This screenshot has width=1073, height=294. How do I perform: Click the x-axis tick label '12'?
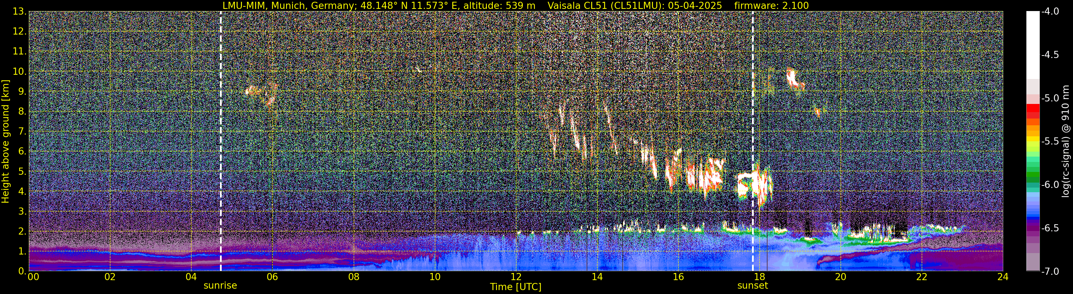click(516, 277)
